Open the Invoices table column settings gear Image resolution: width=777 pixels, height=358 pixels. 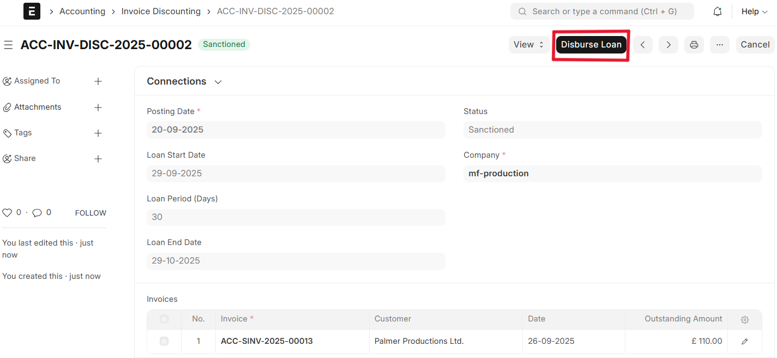(x=744, y=320)
